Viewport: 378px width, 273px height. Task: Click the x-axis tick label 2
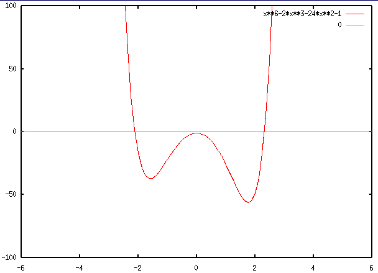[255, 267]
